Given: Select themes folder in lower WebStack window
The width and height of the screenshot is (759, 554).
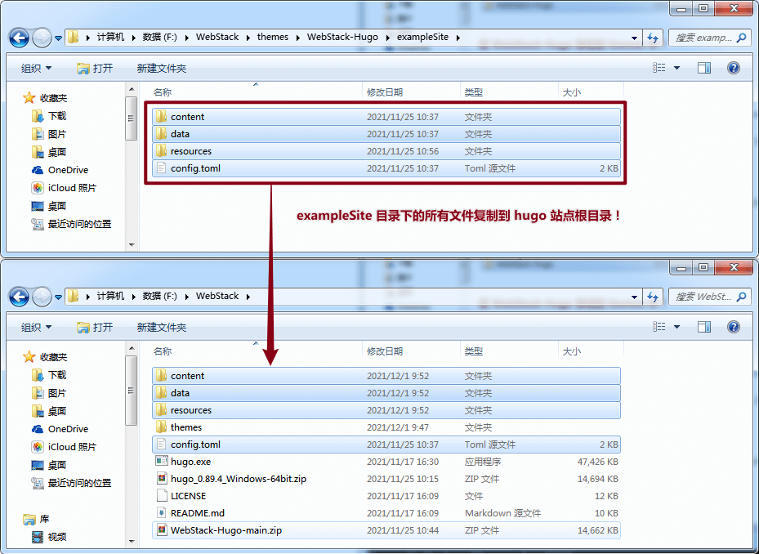Looking at the screenshot, I should click(x=386, y=427).
